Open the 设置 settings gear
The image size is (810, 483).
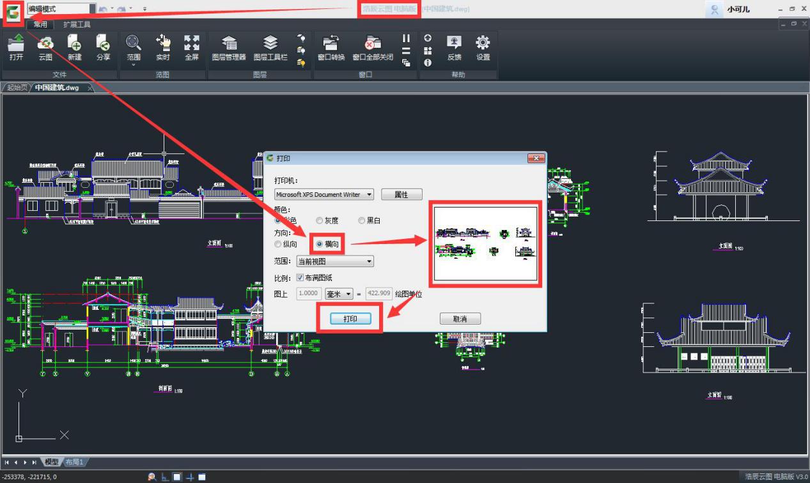click(x=483, y=45)
